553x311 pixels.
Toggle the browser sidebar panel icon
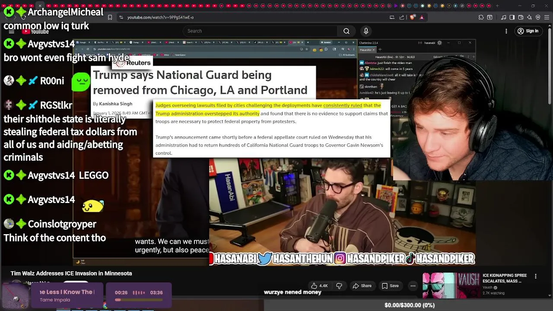pos(512,17)
